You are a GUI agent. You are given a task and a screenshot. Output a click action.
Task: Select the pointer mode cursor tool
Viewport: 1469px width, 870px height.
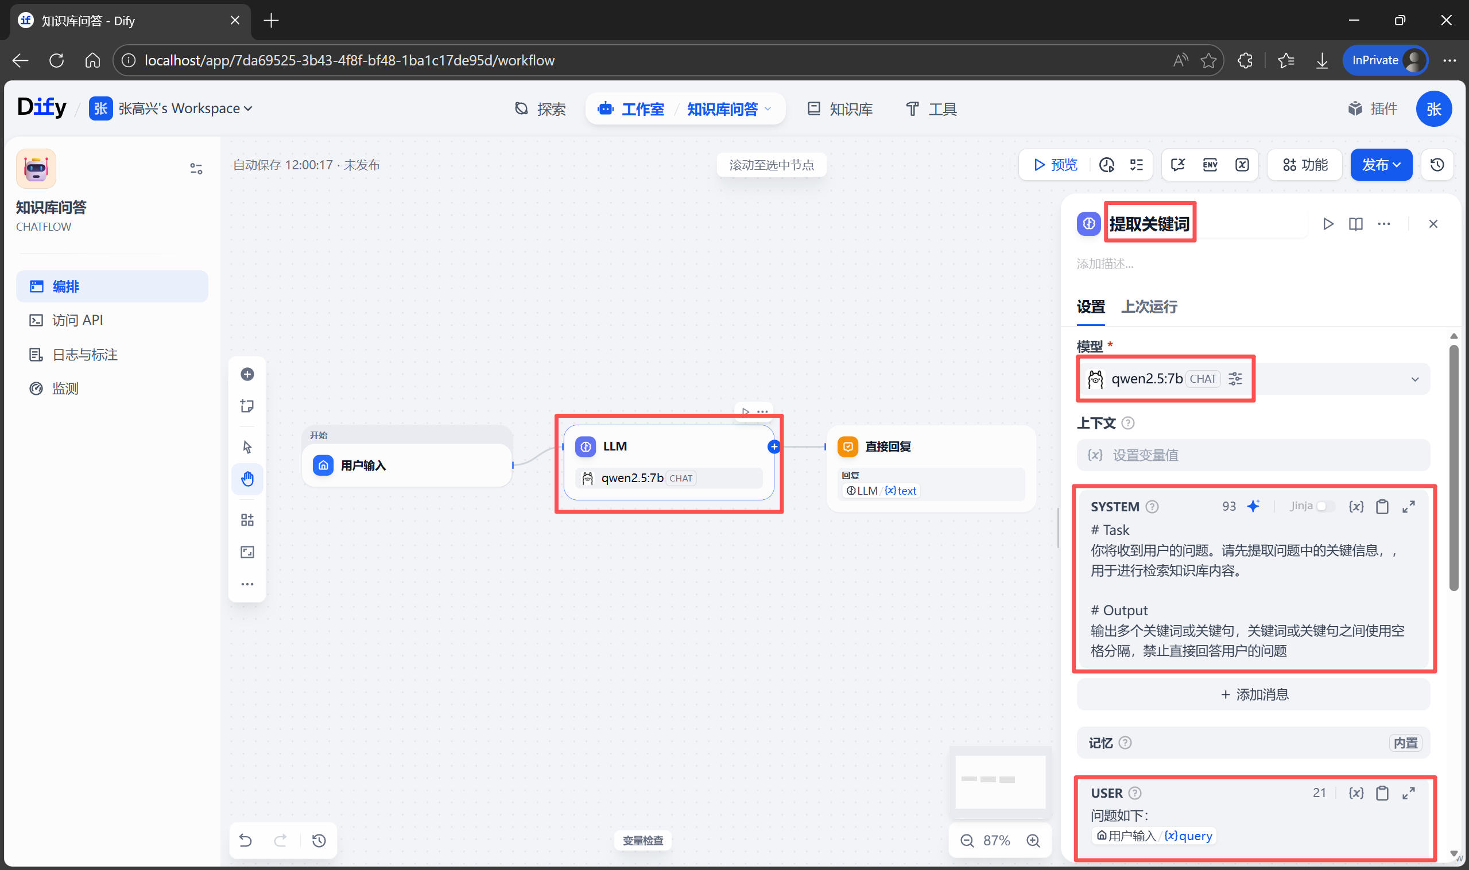[247, 446]
